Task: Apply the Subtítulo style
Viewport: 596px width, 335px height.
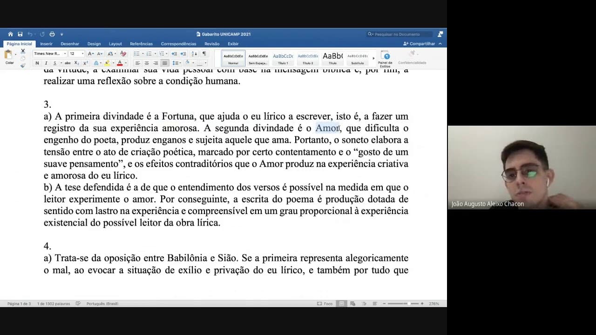Action: click(357, 58)
